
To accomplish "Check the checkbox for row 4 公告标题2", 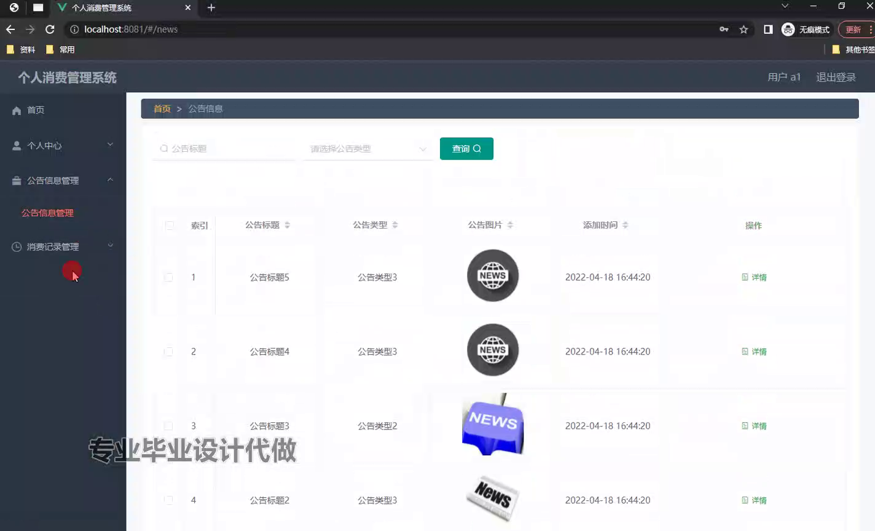I will coord(168,501).
